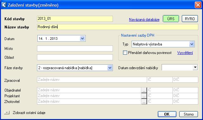This screenshot has width=203, height=120.
Task: Click the Projektant IČ field
Action: click(x=160, y=96)
